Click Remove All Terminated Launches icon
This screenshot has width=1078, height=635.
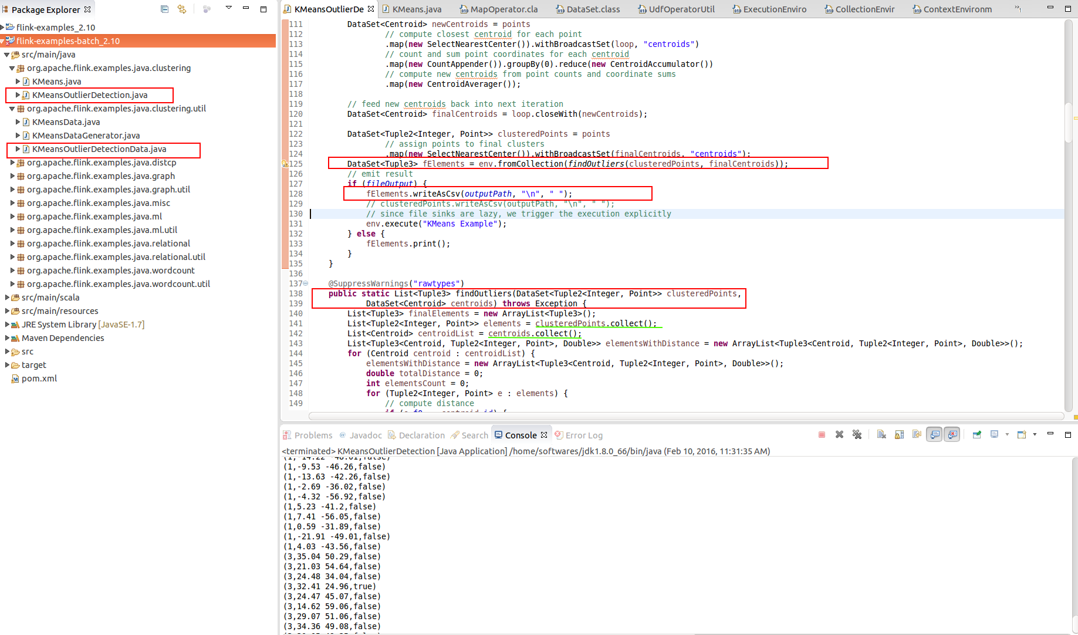point(857,435)
